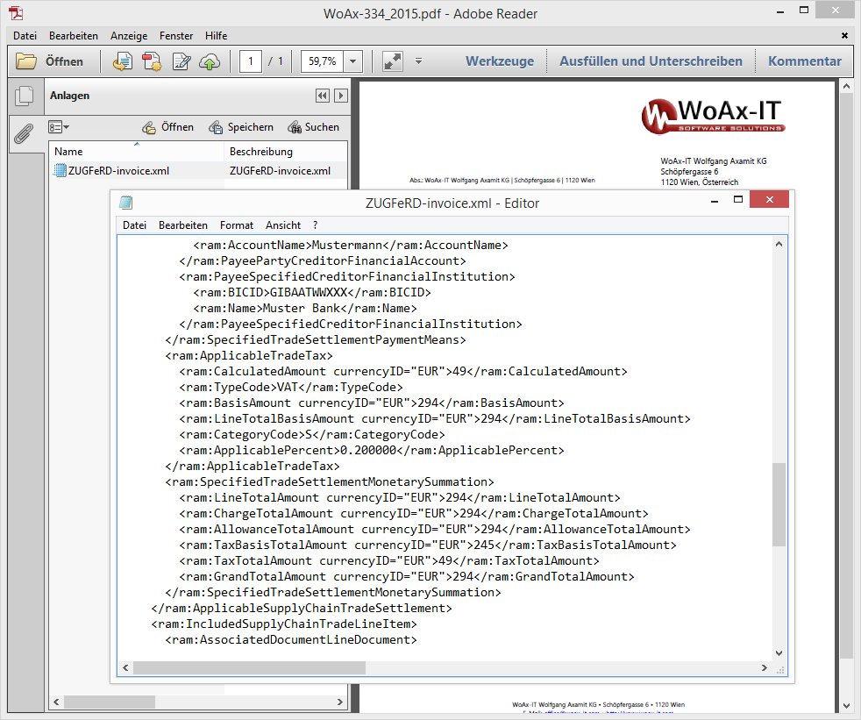Click the Editor vertical scrollbar thumb
861x720 pixels.
pos(779,506)
